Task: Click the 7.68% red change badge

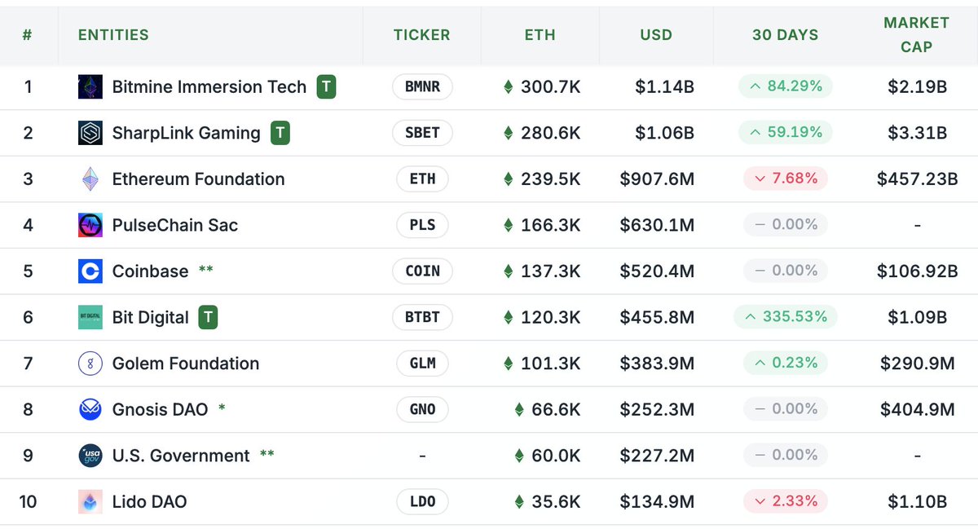Action: pos(786,178)
